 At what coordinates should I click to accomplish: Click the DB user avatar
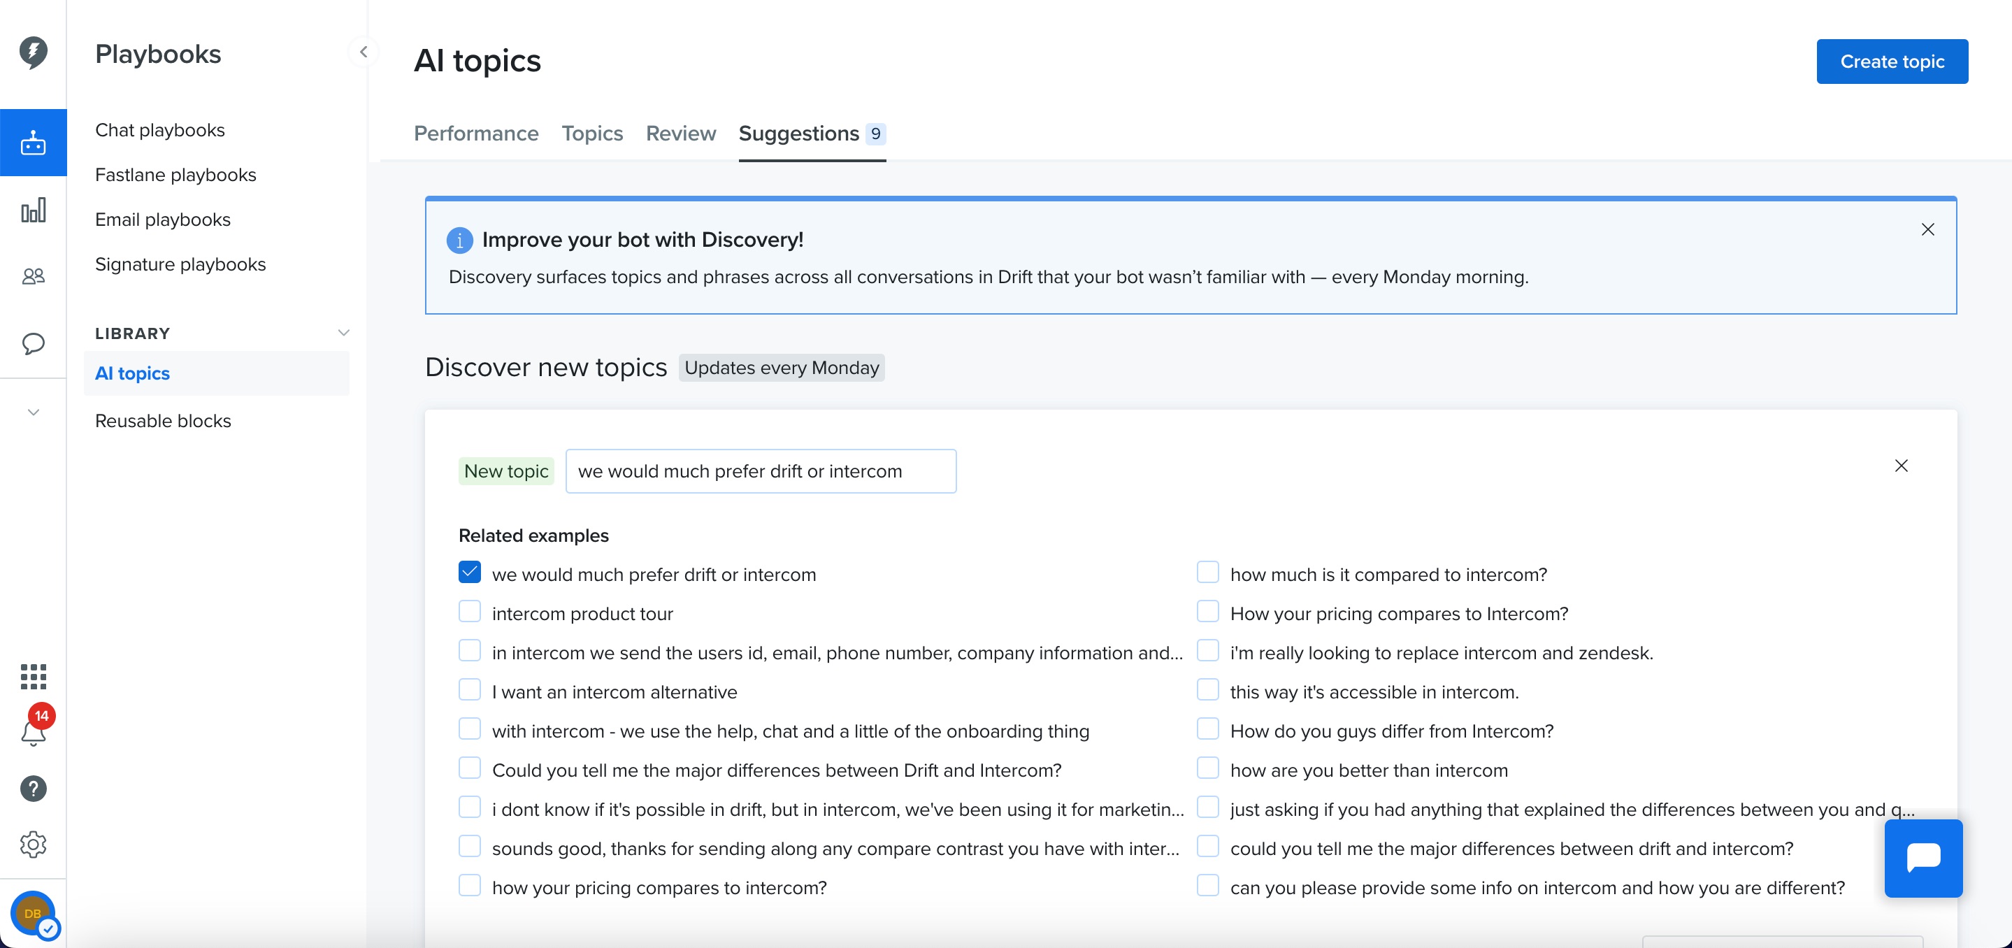click(x=33, y=914)
